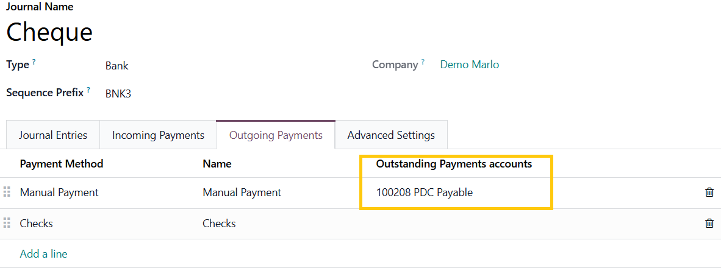
Task: Open the Incoming Payments tab
Action: (x=158, y=135)
